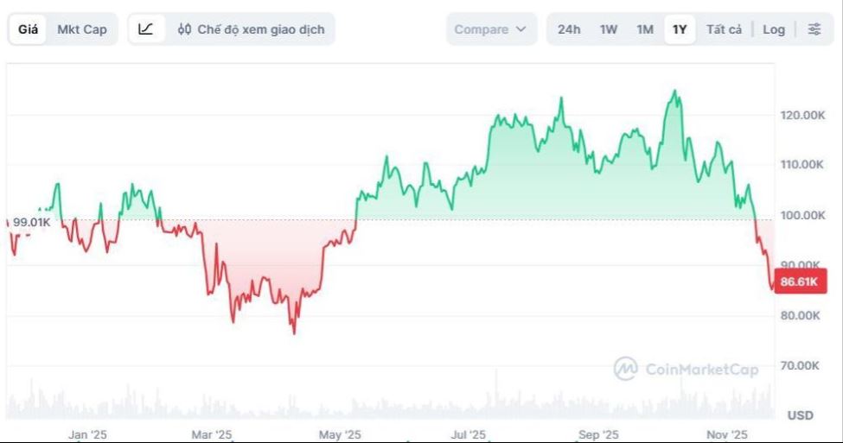843x443 pixels.
Task: Click Chế độ xem giao dịch label
Action: point(261,29)
